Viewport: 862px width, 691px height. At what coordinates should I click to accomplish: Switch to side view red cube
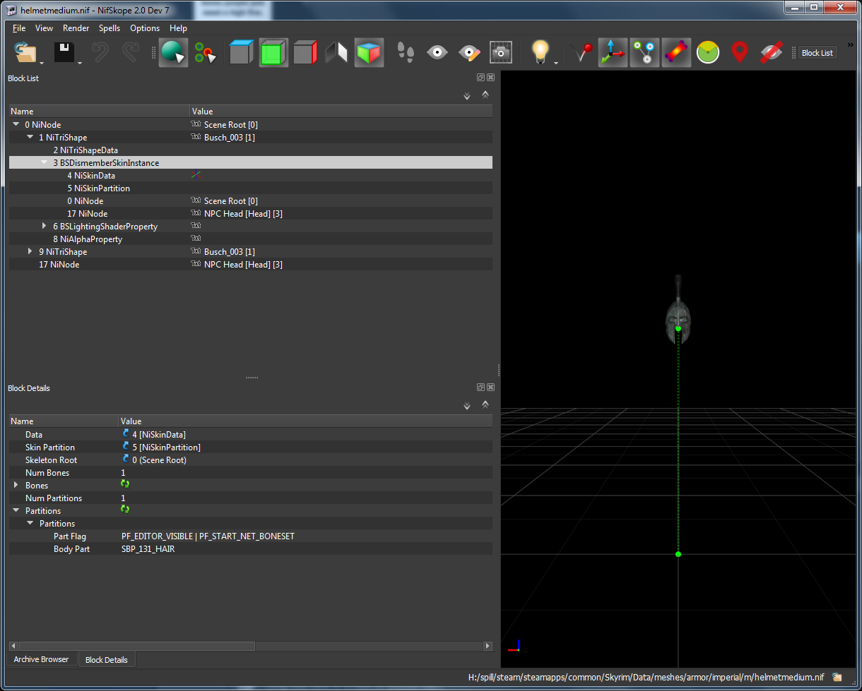point(305,52)
